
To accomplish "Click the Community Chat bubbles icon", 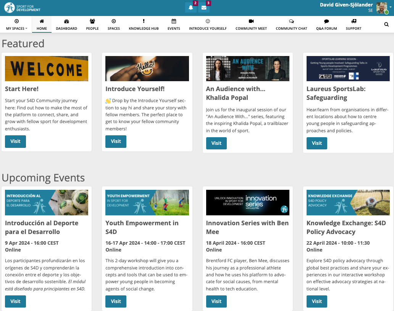I will pos(291,21).
